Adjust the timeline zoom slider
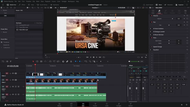The height and width of the screenshot is (107, 190). (102, 62)
